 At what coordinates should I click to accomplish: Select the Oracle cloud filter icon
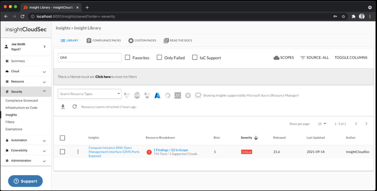(x=198, y=95)
